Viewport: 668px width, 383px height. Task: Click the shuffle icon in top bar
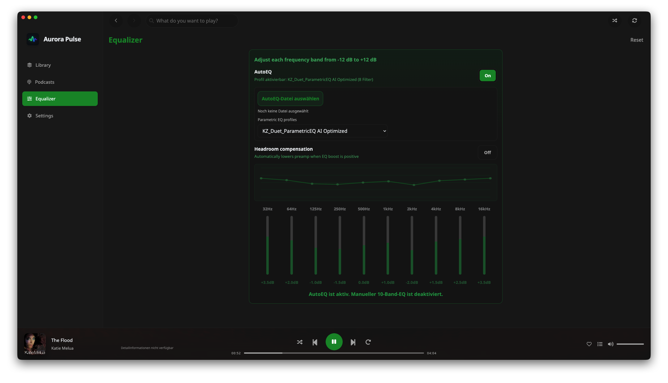point(614,21)
